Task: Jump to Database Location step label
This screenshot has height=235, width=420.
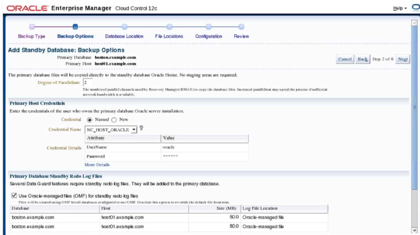Action: 124,36
